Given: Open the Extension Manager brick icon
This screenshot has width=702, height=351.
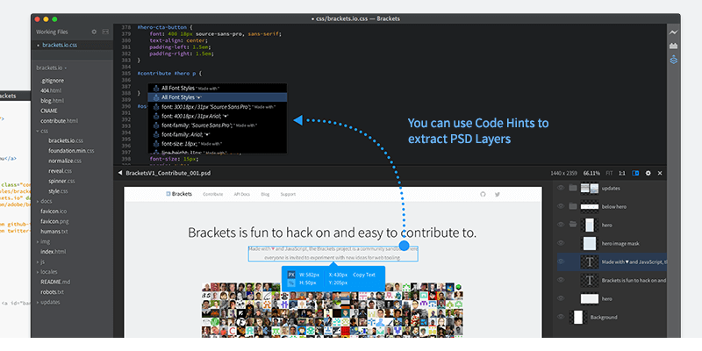Looking at the screenshot, I should (673, 45).
